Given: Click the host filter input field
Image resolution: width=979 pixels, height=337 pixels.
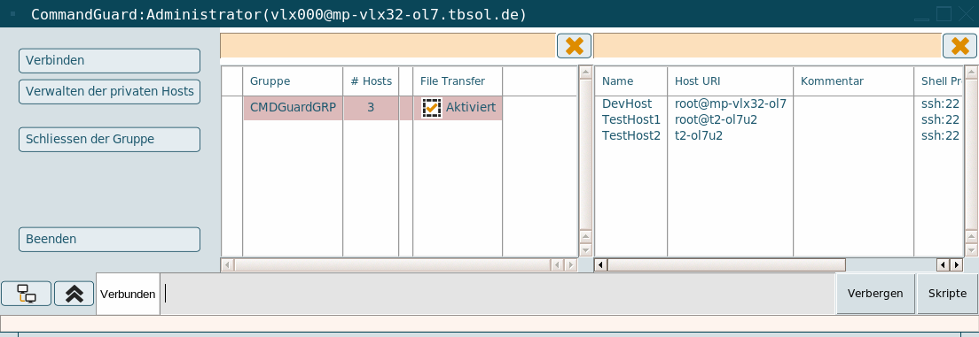Looking at the screenshot, I should point(767,46).
